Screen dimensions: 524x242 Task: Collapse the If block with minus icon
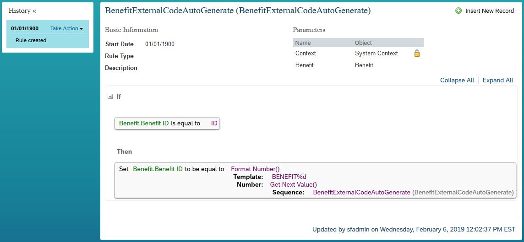point(110,97)
